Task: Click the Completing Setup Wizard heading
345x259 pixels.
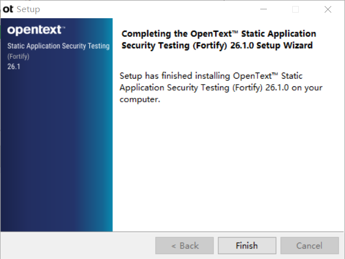Action: [x=218, y=40]
